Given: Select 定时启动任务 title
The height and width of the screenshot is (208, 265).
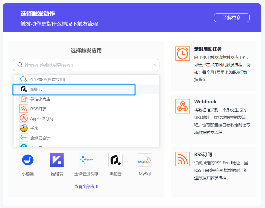Looking at the screenshot, I should (208, 49).
